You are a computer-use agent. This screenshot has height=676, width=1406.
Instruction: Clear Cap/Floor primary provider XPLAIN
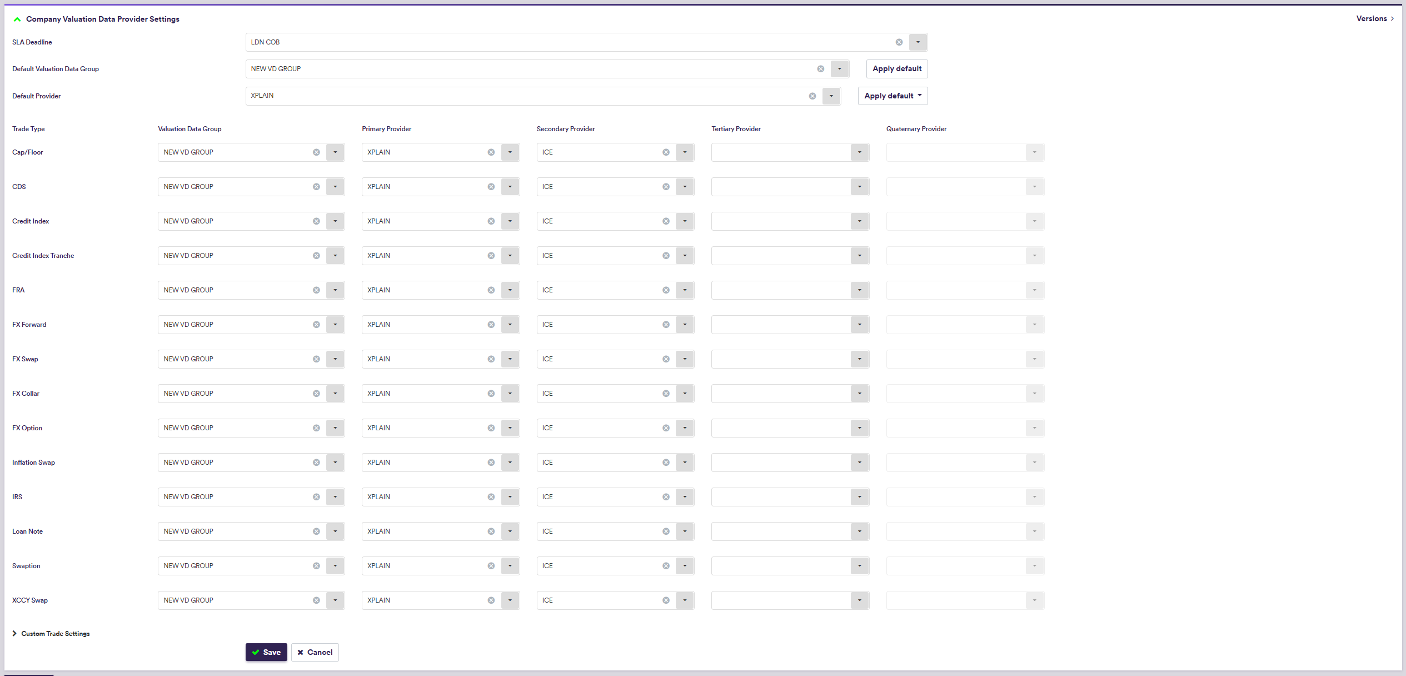(x=491, y=152)
